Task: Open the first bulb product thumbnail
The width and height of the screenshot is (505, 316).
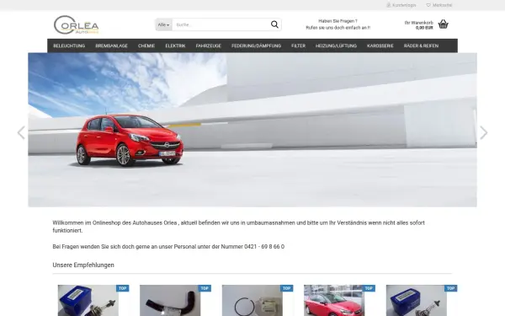Action: [x=88, y=300]
